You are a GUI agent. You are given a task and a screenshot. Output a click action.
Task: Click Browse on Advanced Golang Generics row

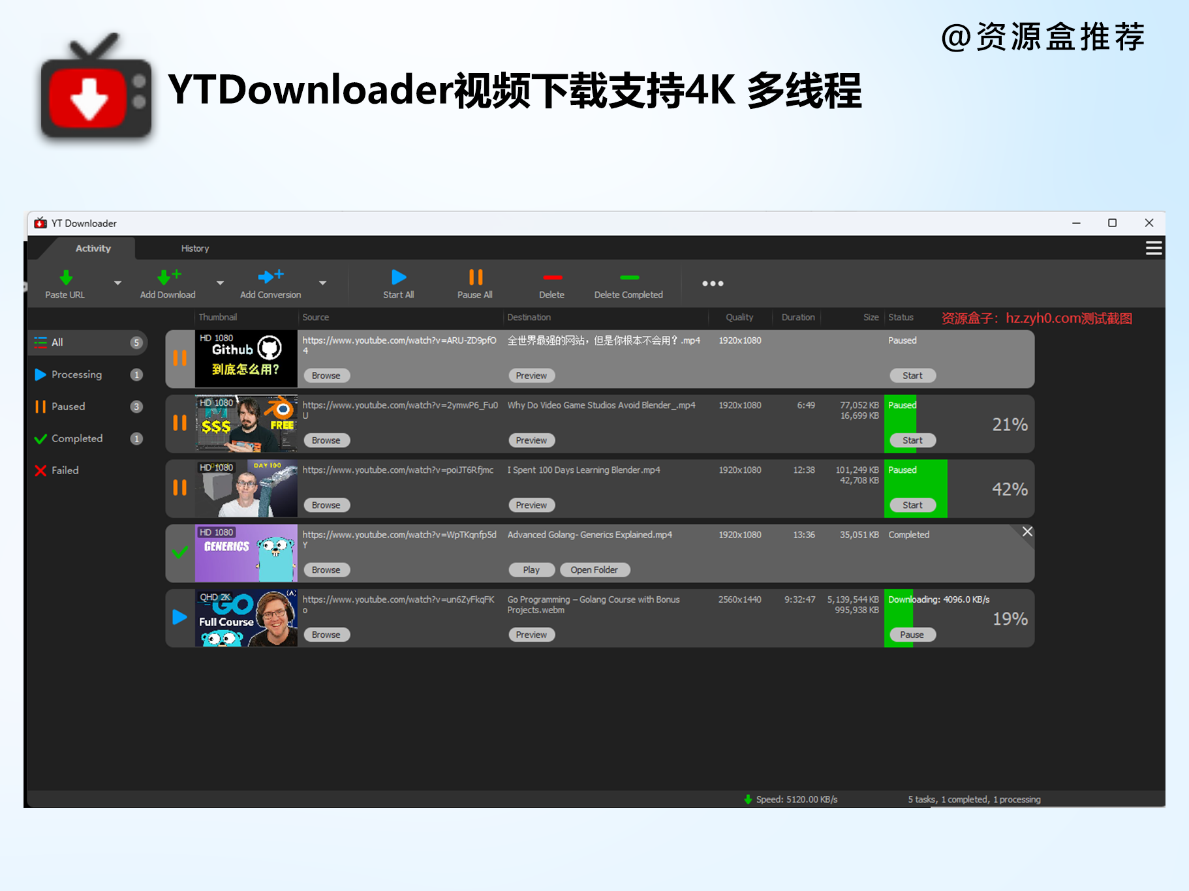(326, 570)
